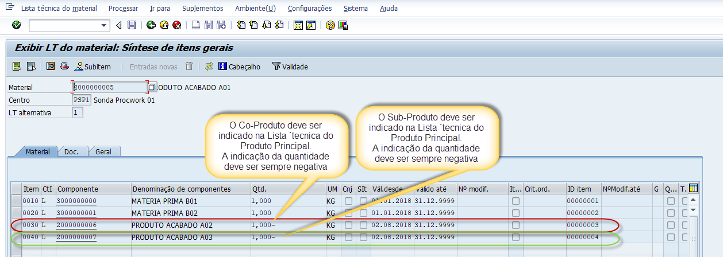Viewport: 723px width, 257px height.
Task: Open the yellow Help question mark icon
Action: point(330,25)
